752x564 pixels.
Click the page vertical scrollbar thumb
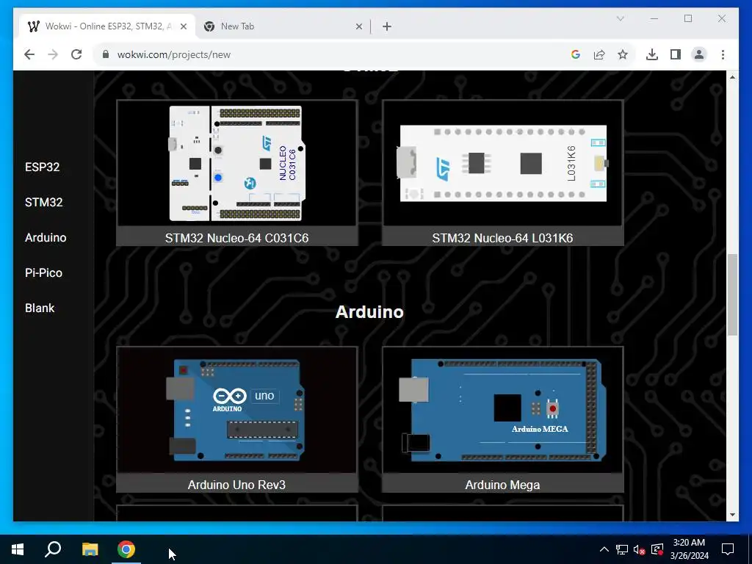tap(732, 294)
